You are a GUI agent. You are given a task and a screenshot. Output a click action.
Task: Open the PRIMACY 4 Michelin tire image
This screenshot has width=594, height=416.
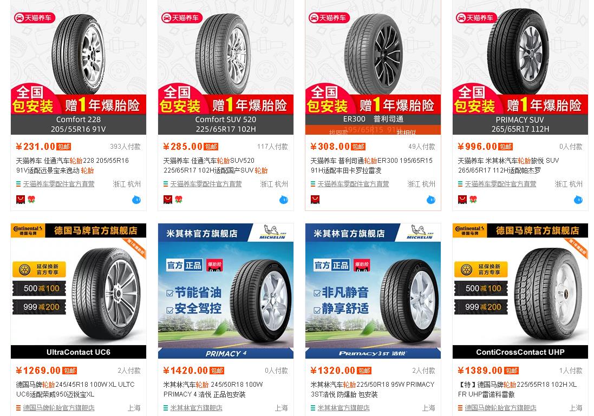(226, 290)
